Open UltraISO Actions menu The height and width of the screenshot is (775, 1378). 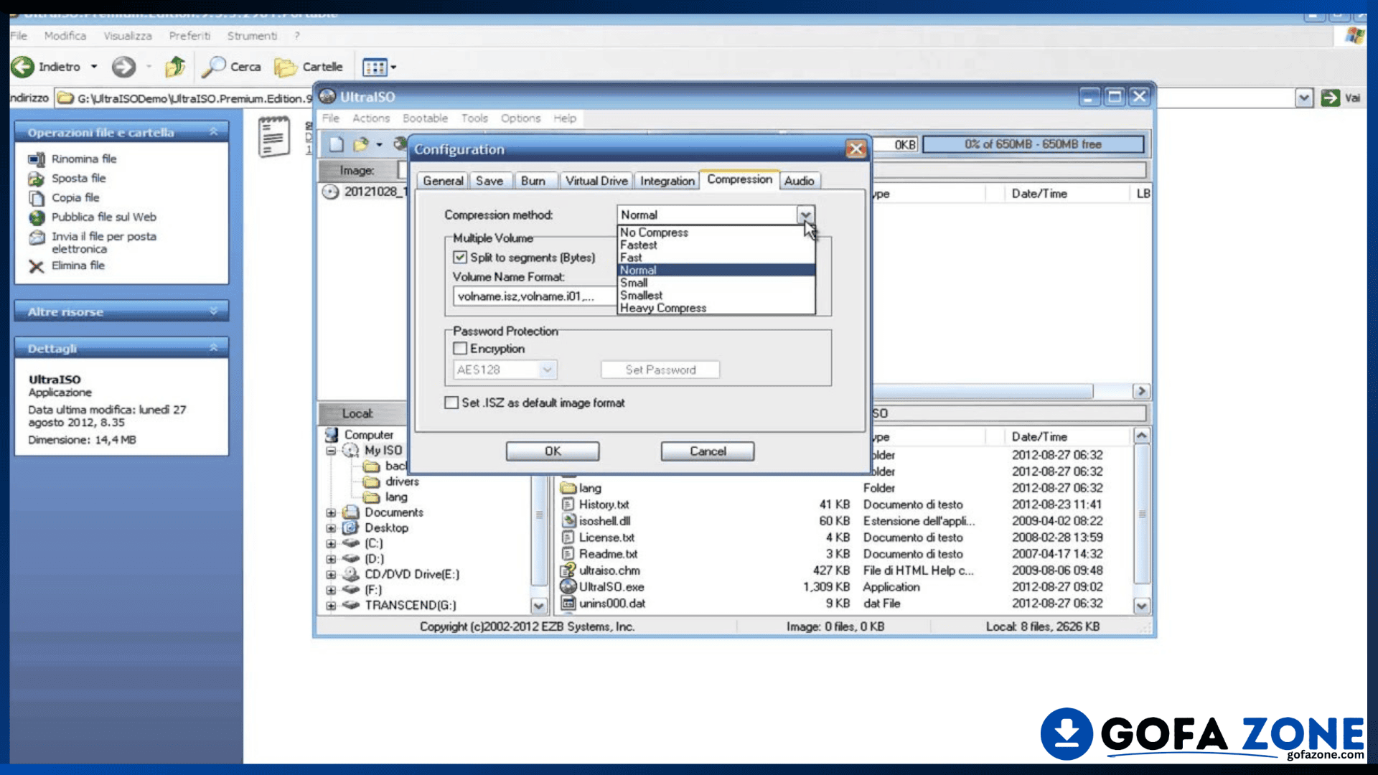click(x=371, y=118)
